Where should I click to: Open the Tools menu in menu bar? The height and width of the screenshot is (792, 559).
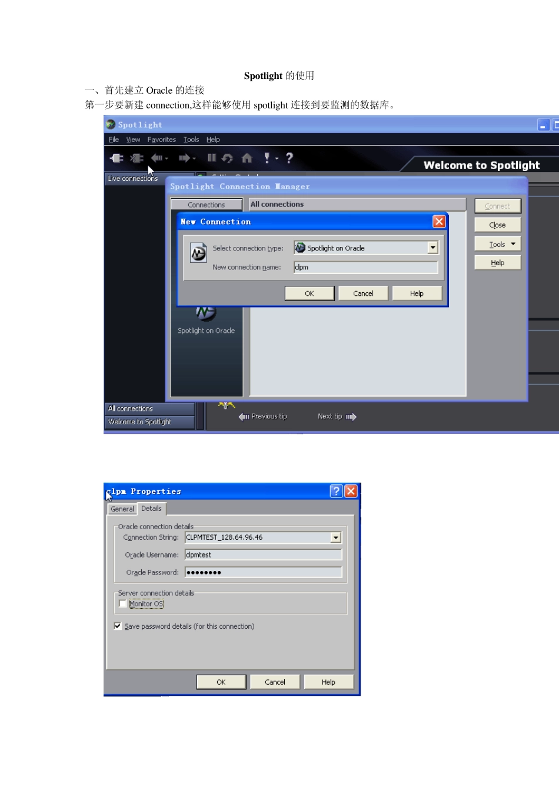(x=191, y=140)
